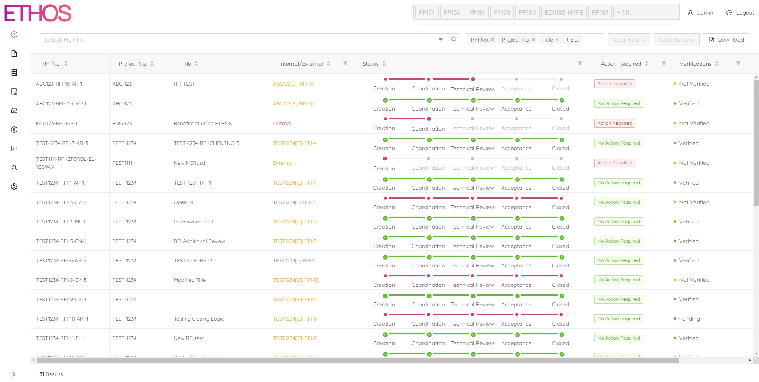
Task: Open the car vehicle icon in sidebar
Action: [14, 111]
